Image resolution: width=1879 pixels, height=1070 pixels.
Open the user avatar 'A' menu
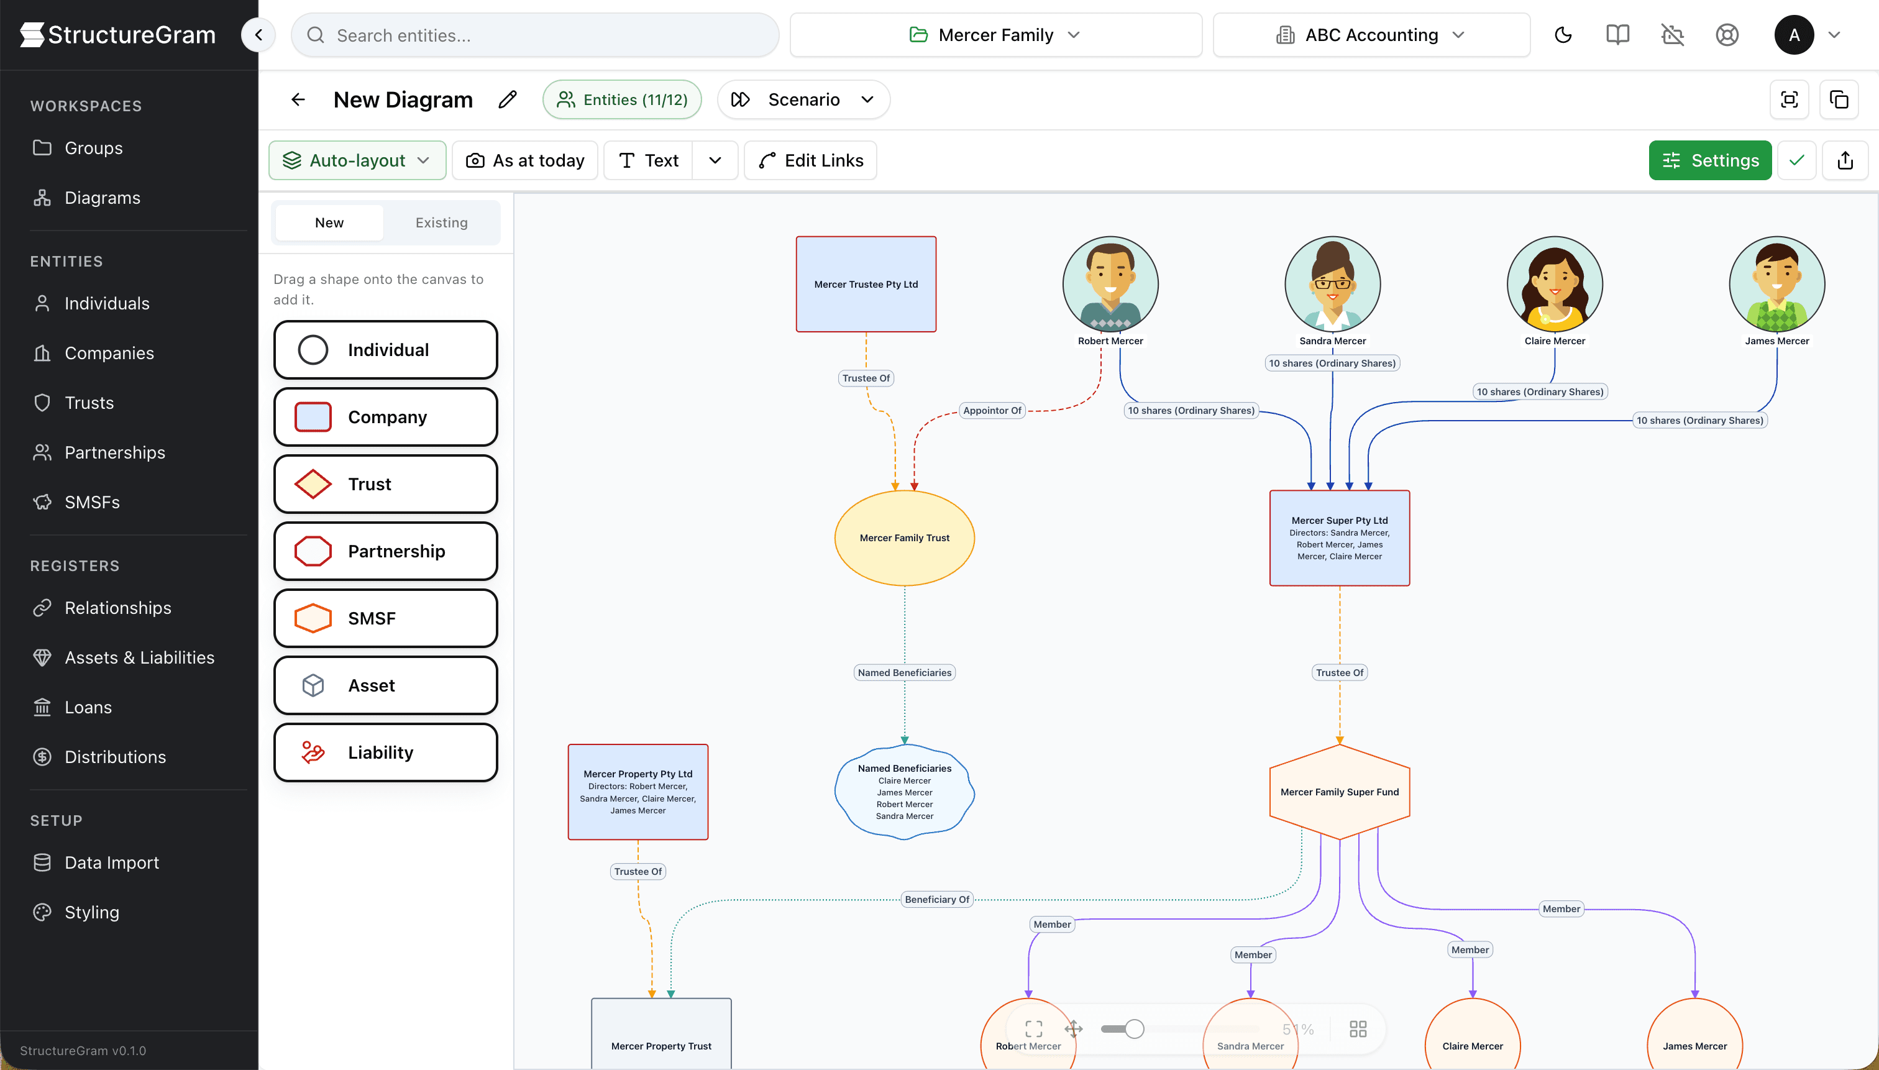tap(1794, 35)
